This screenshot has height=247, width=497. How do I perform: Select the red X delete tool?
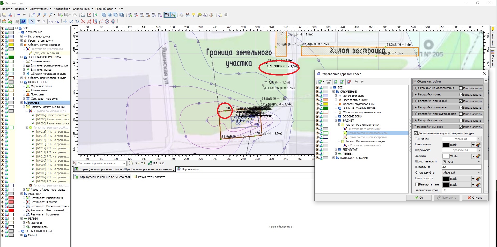tap(83, 21)
